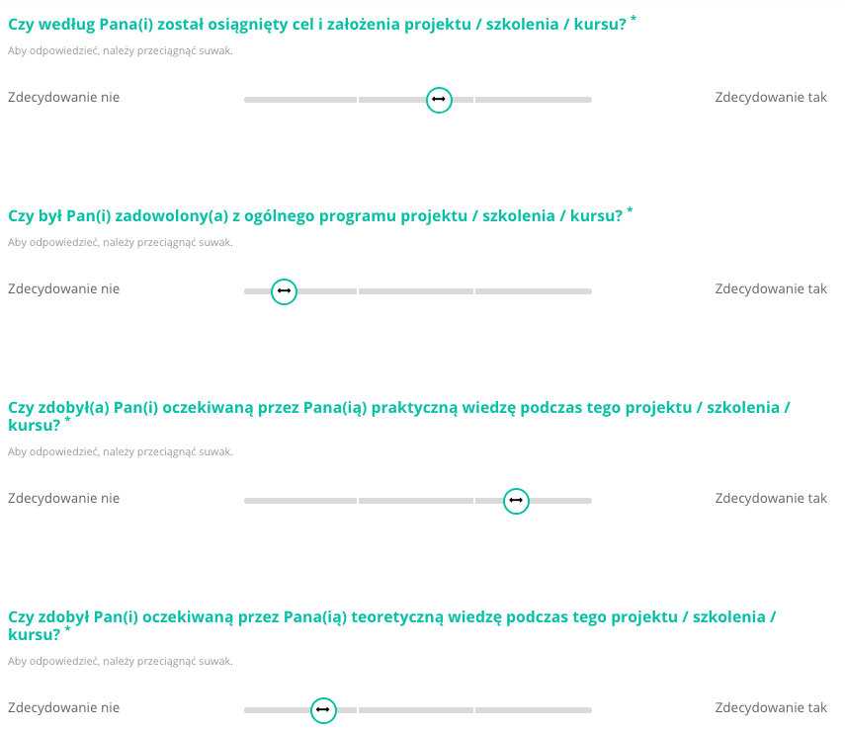Click slider handle for 'praktyczną wiedzę' question

coord(516,501)
